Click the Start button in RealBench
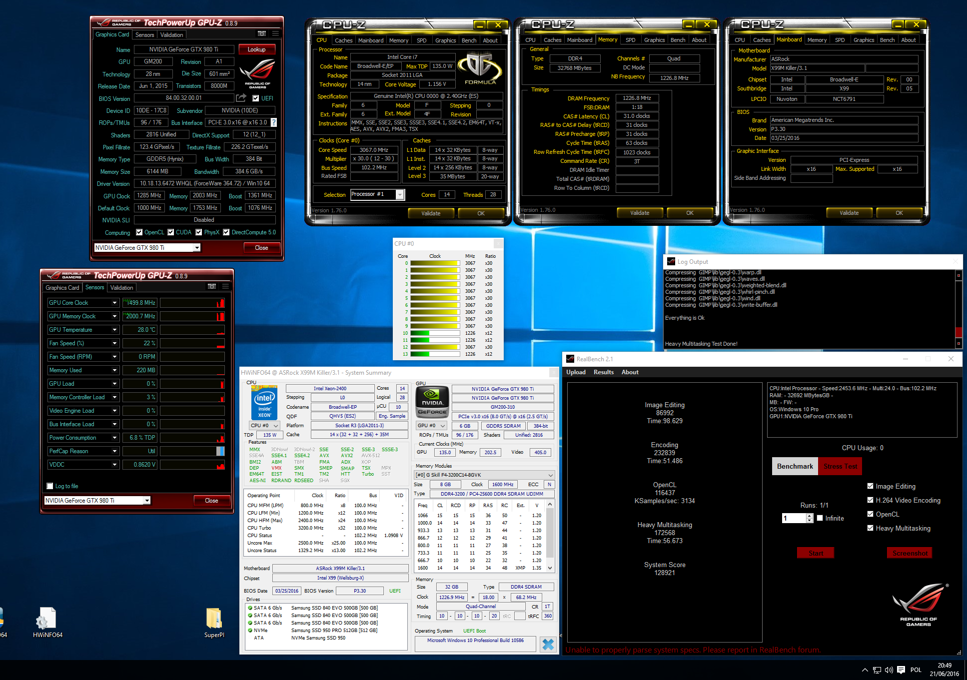 [816, 553]
